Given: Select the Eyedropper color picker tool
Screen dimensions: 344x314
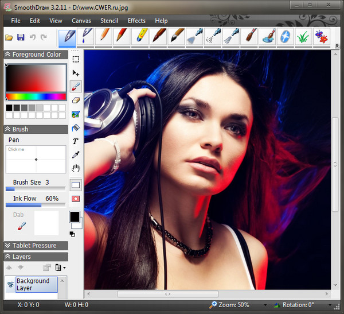Looking at the screenshot, I should click(x=76, y=155).
